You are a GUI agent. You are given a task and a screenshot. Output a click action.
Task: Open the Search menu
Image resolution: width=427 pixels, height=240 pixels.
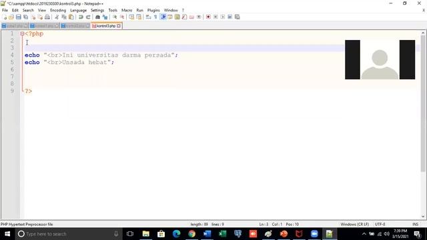(x=28, y=10)
